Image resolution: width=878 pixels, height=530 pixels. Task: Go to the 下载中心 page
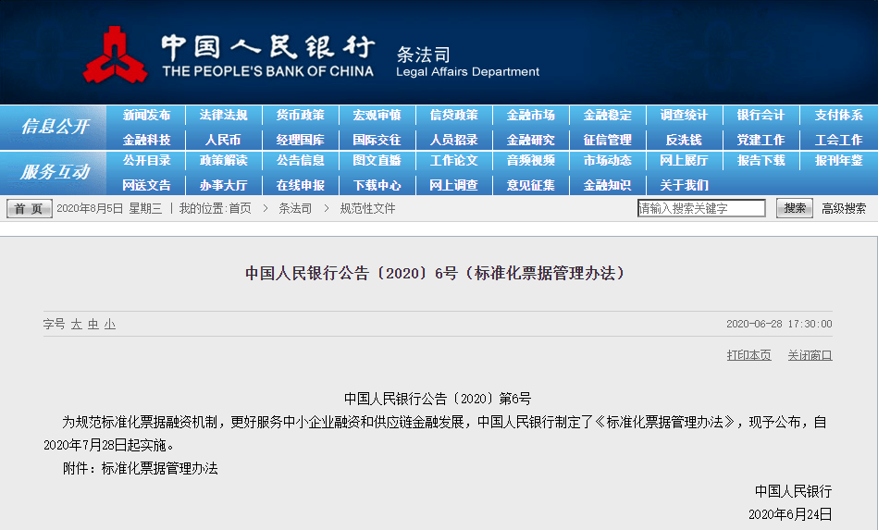[377, 185]
